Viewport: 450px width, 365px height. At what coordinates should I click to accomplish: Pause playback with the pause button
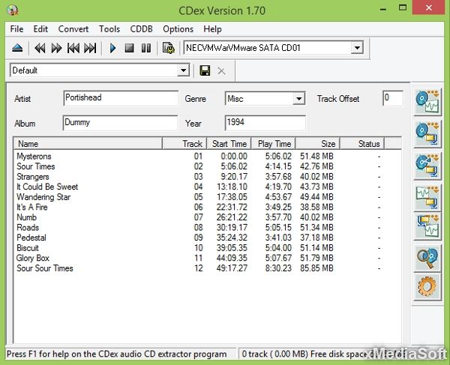pyautogui.click(x=146, y=48)
